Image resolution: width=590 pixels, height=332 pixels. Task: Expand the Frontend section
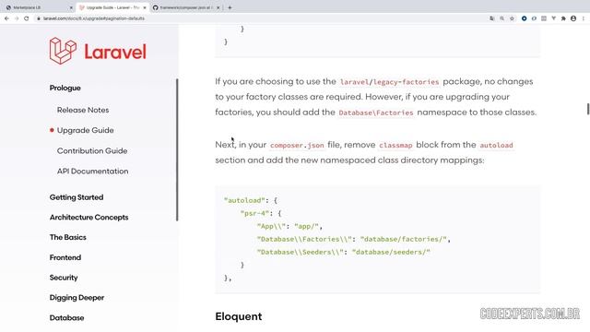click(x=65, y=257)
